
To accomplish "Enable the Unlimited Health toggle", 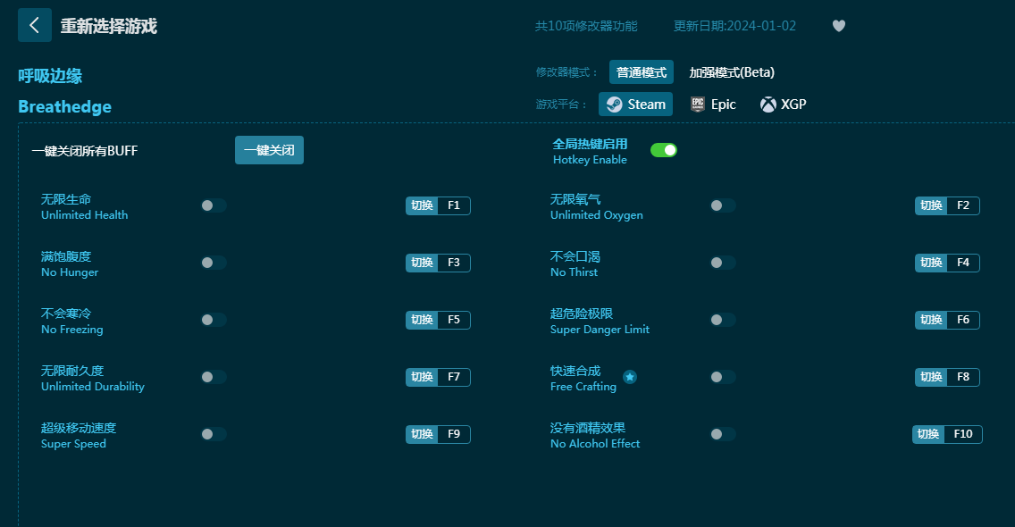I will tap(214, 205).
